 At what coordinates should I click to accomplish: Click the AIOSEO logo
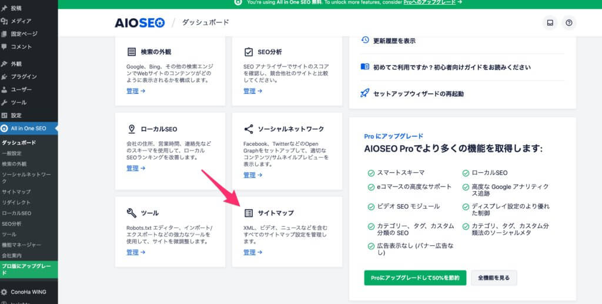point(140,23)
